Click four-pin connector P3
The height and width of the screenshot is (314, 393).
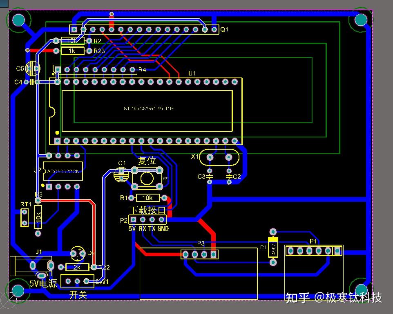click(199, 254)
